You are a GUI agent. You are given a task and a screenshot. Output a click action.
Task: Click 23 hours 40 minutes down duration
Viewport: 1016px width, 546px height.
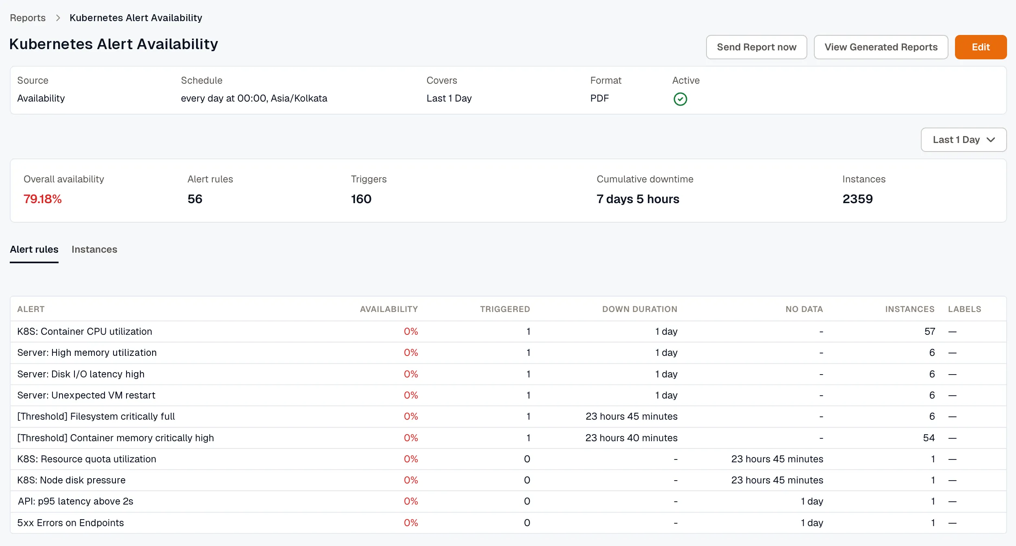tap(631, 438)
